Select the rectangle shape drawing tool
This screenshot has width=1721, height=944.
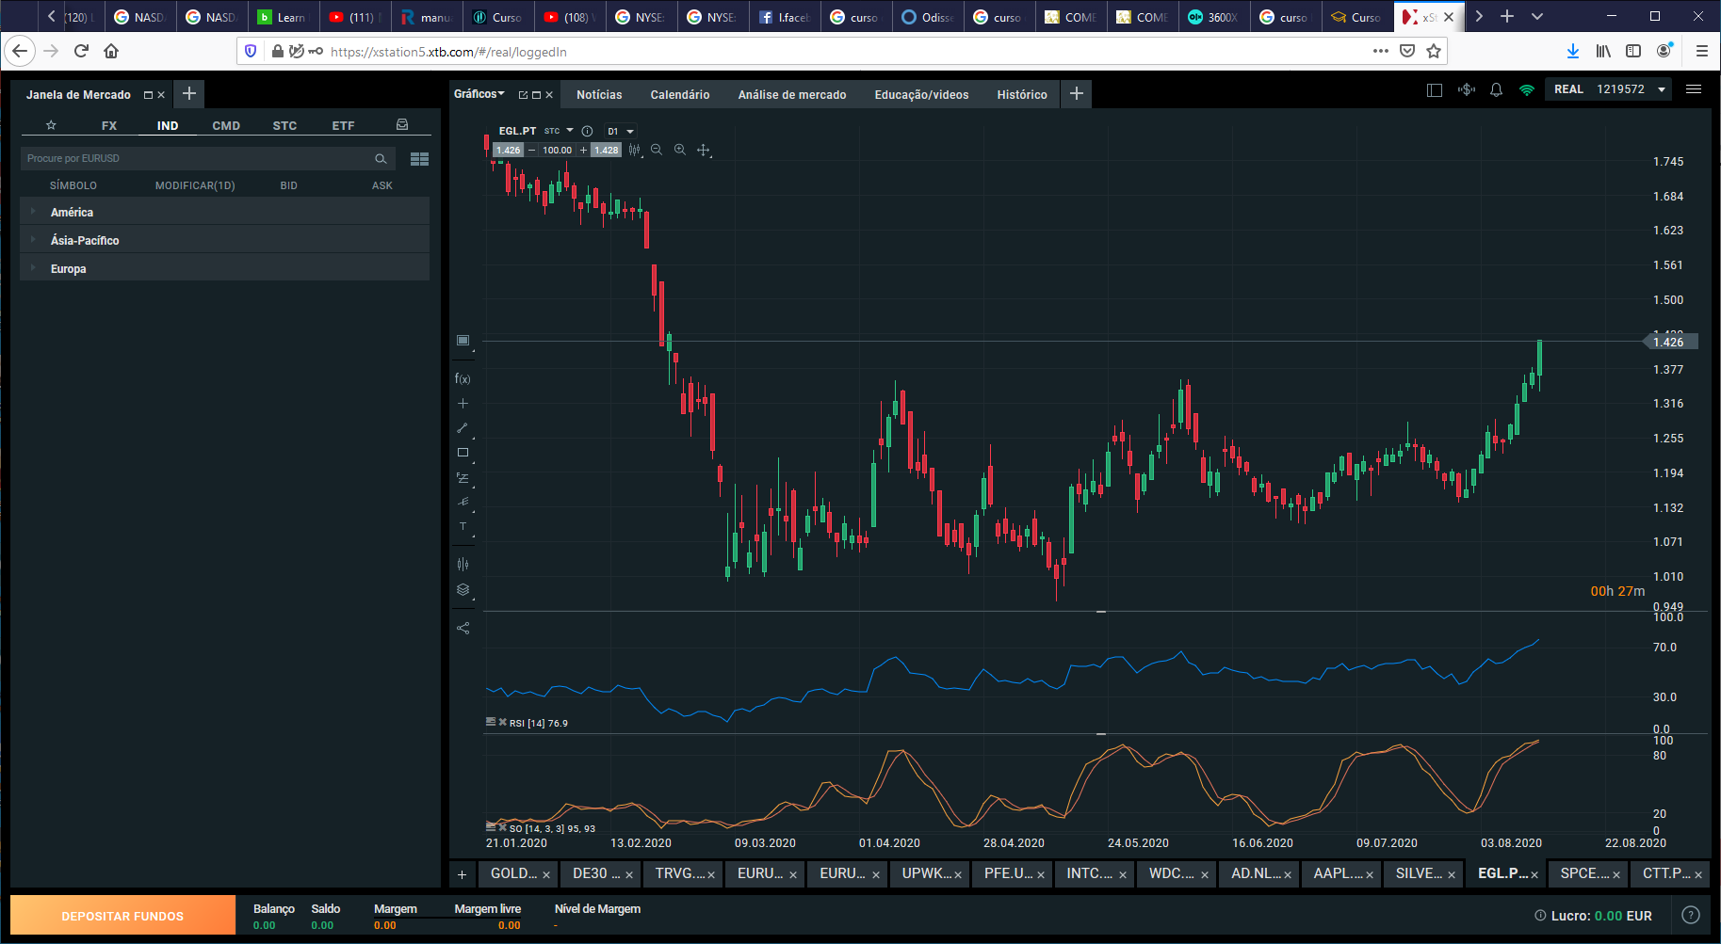click(463, 453)
